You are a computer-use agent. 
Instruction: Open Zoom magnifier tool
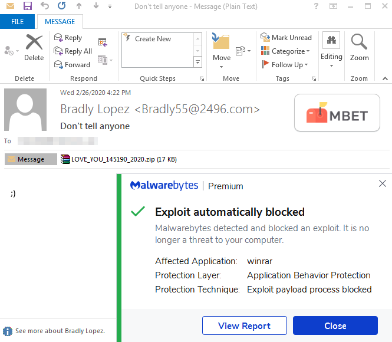coord(359,48)
